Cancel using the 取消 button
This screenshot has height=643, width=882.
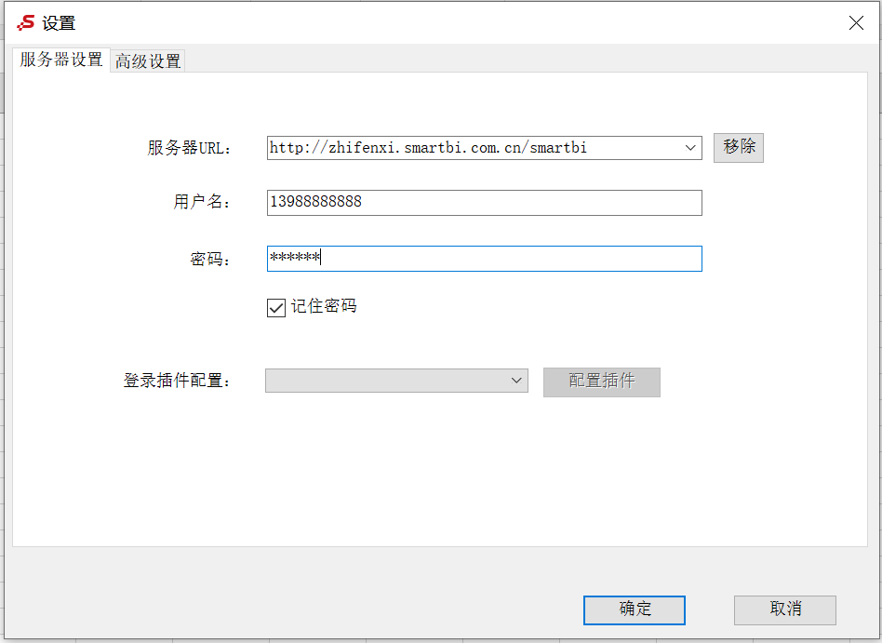(x=784, y=610)
